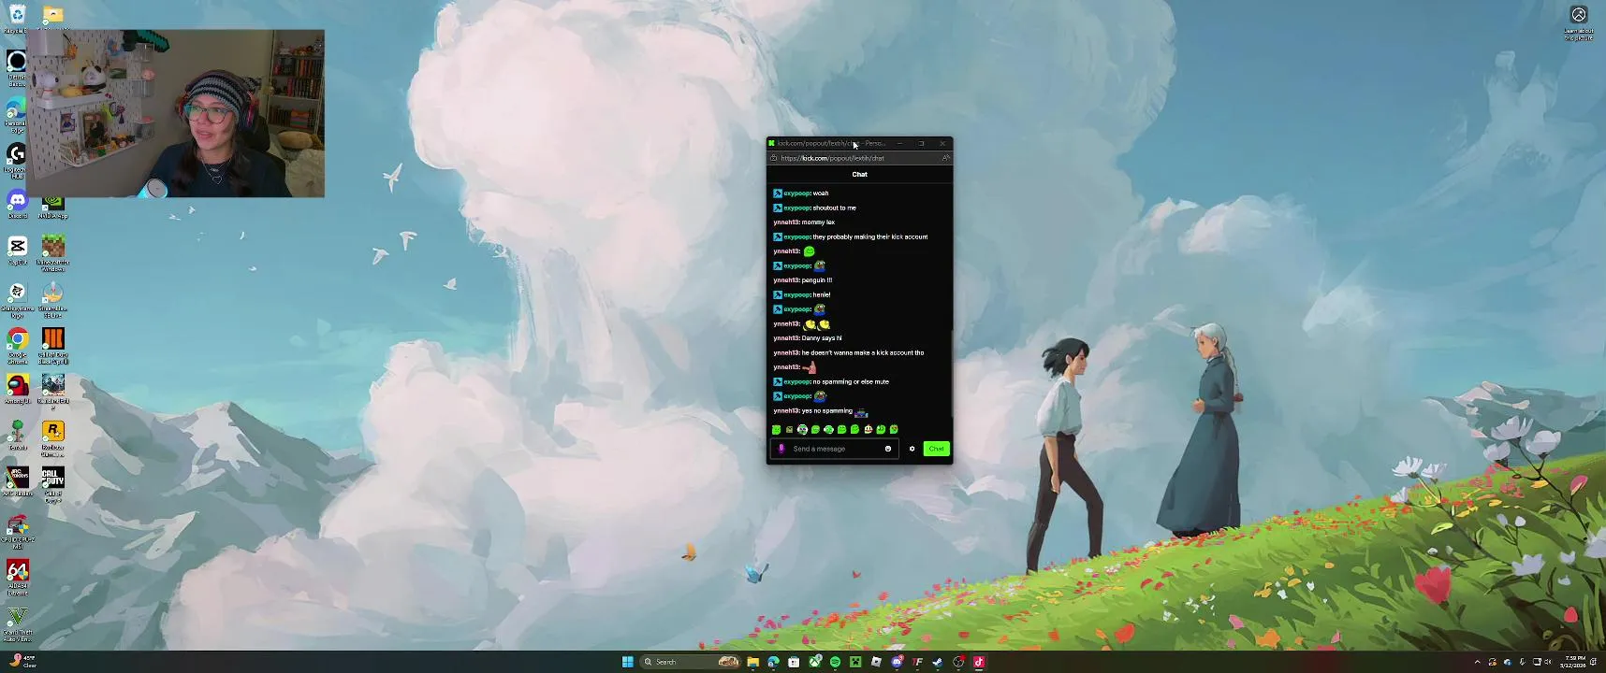The width and height of the screenshot is (1606, 673).
Task: Click message "he doesn't wanna make a kick account tho"
Action: click(862, 352)
